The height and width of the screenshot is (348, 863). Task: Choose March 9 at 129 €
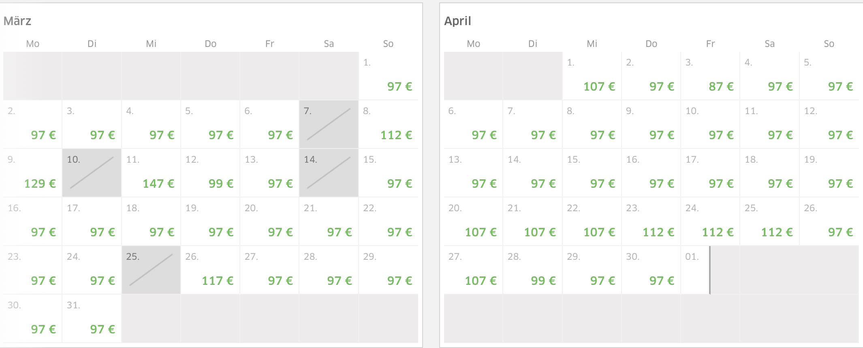(32, 173)
